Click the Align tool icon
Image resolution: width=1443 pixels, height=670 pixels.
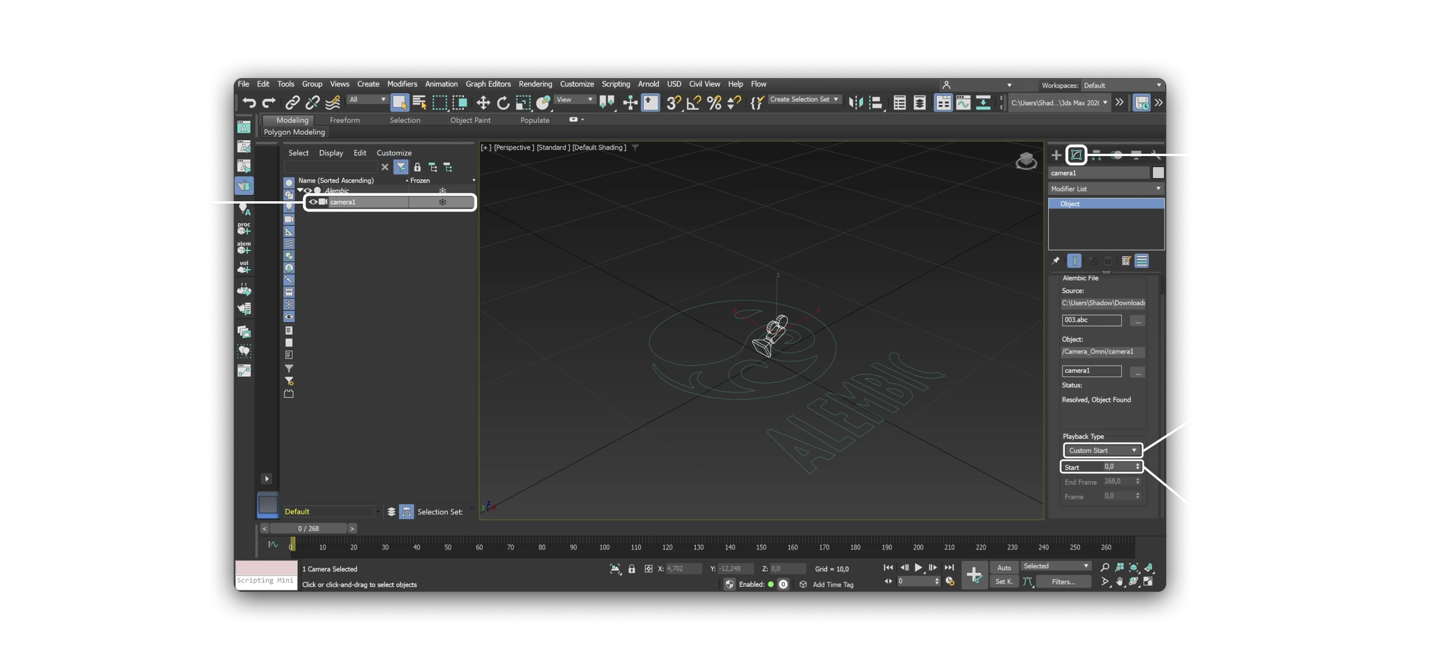876,102
